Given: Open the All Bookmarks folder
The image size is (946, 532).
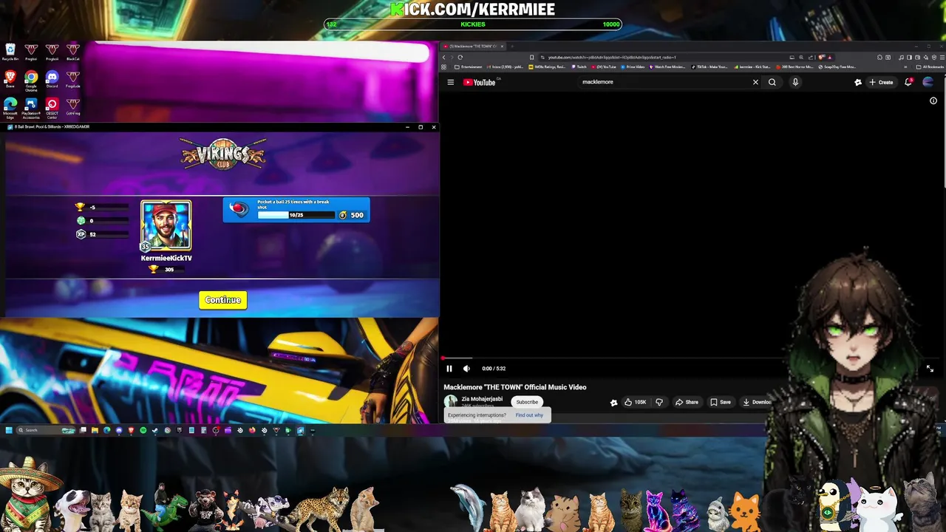Looking at the screenshot, I should [x=928, y=66].
